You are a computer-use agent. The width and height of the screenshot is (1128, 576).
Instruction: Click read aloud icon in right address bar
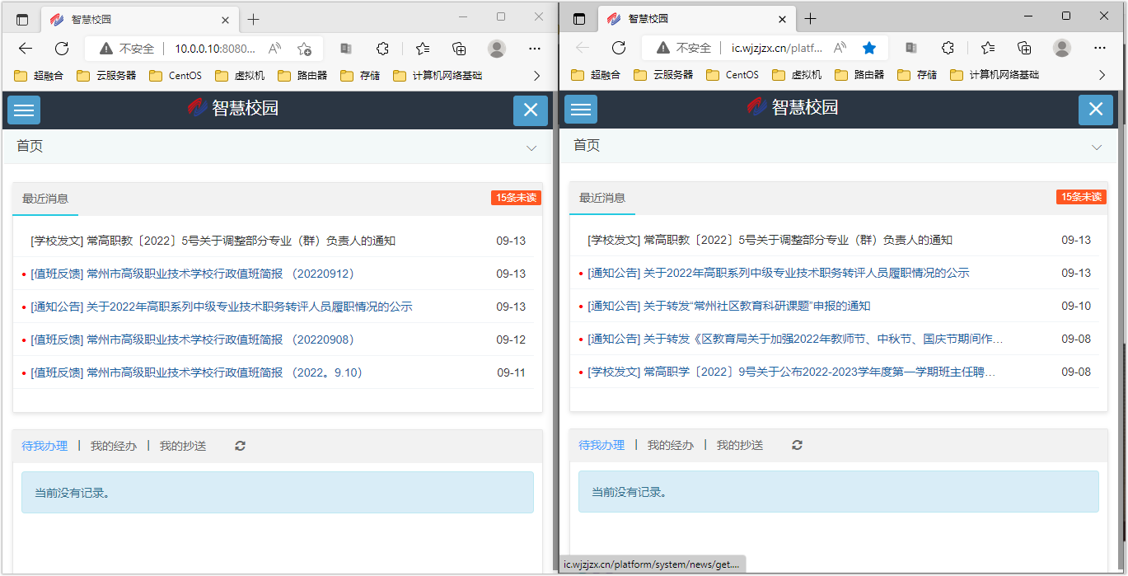[840, 48]
